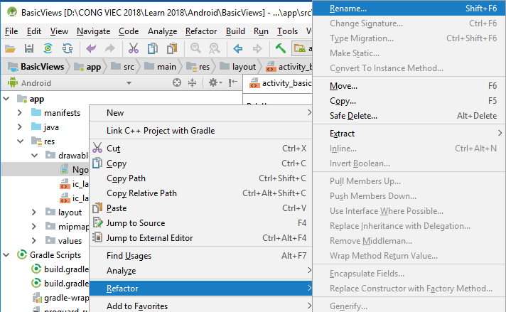Select Find Usages
The image size is (506, 312).
pyautogui.click(x=200, y=256)
